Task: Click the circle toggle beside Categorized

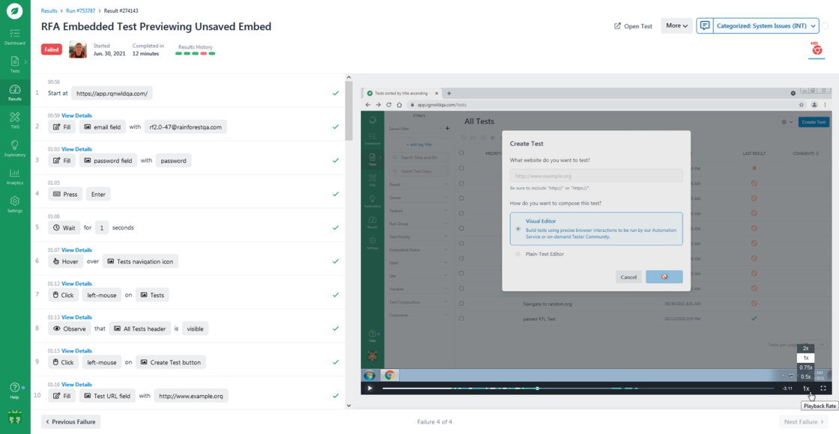Action: click(x=826, y=25)
